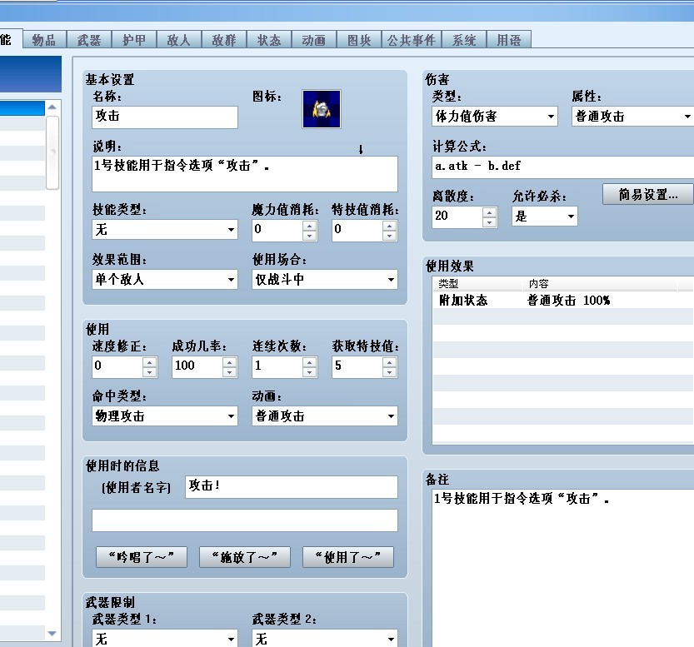
Task: Decrease 连续次数 with the down arrow
Action: click(x=309, y=372)
